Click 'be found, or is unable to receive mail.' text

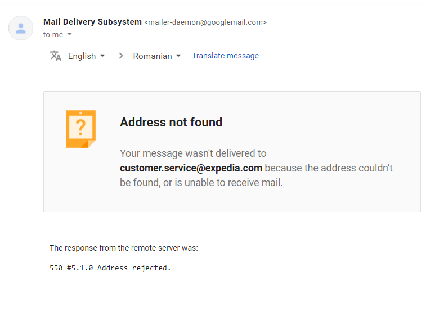pos(201,182)
